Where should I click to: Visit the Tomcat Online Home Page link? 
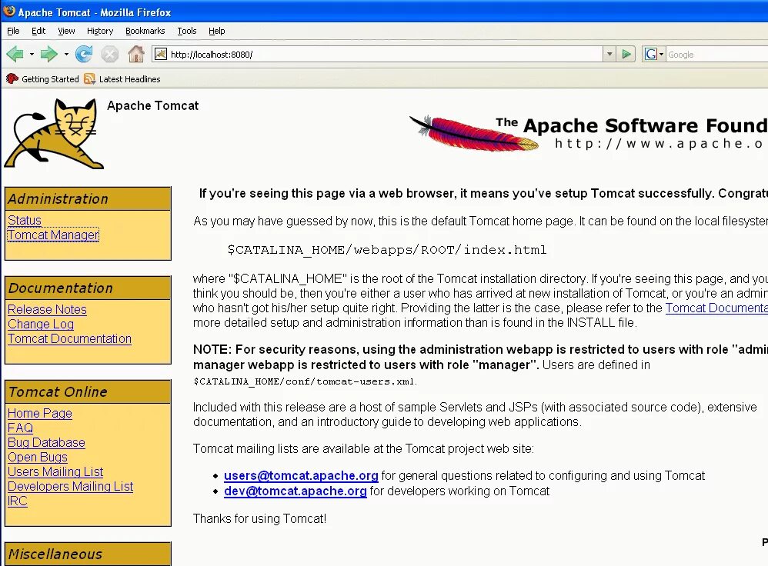40,413
